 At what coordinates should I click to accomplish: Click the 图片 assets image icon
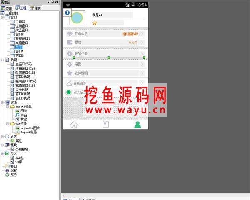(x=17, y=111)
